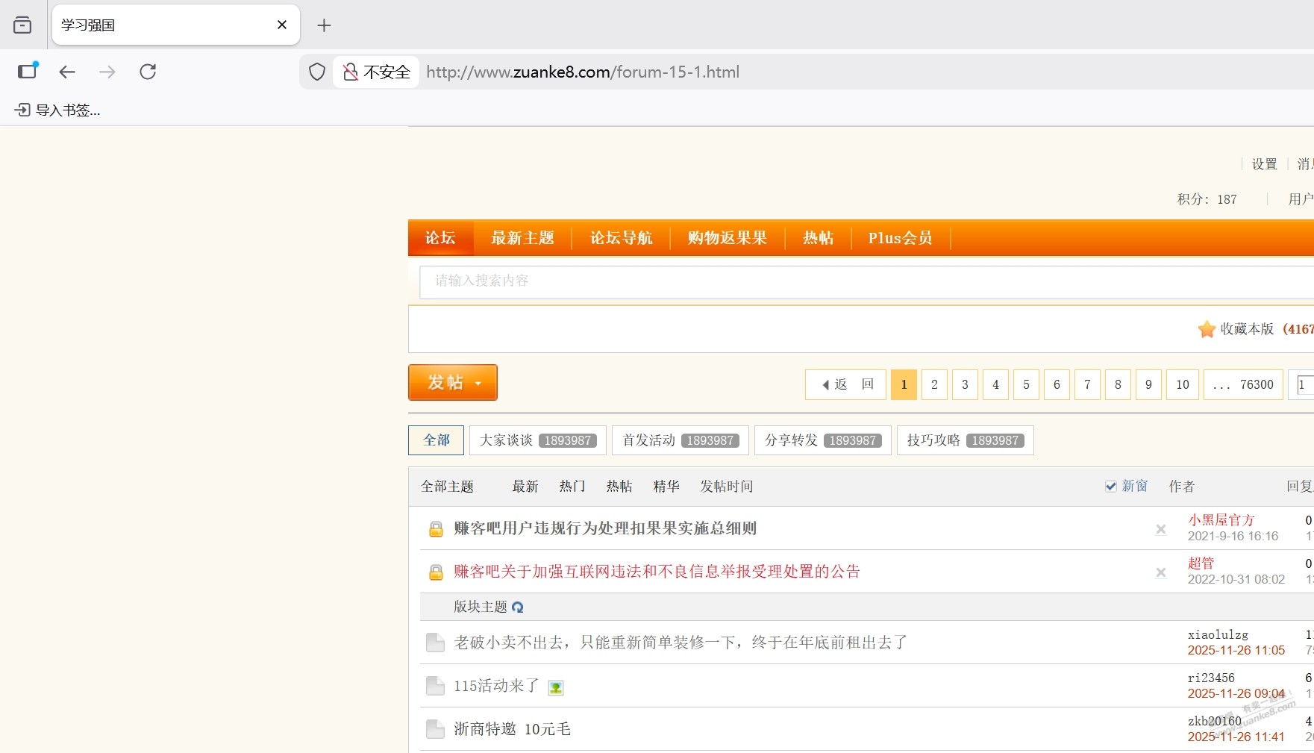1314x753 pixels.
Task: Dismiss the pinned 赚客吧用户违规 thread with X
Action: coord(1160,529)
